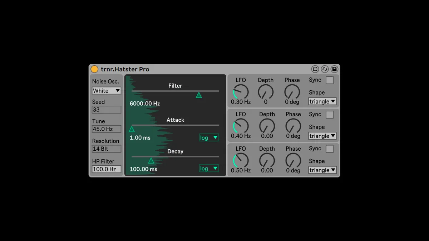The height and width of the screenshot is (241, 429).
Task: Enable Sync checkbox in third LFO row
Action: tap(330, 149)
